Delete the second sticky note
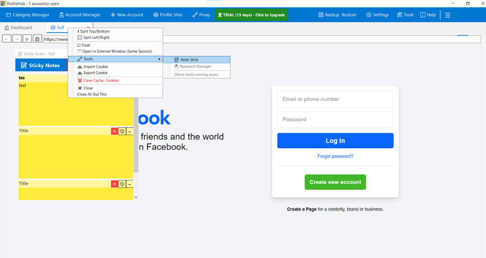486x258 pixels. pyautogui.click(x=114, y=131)
